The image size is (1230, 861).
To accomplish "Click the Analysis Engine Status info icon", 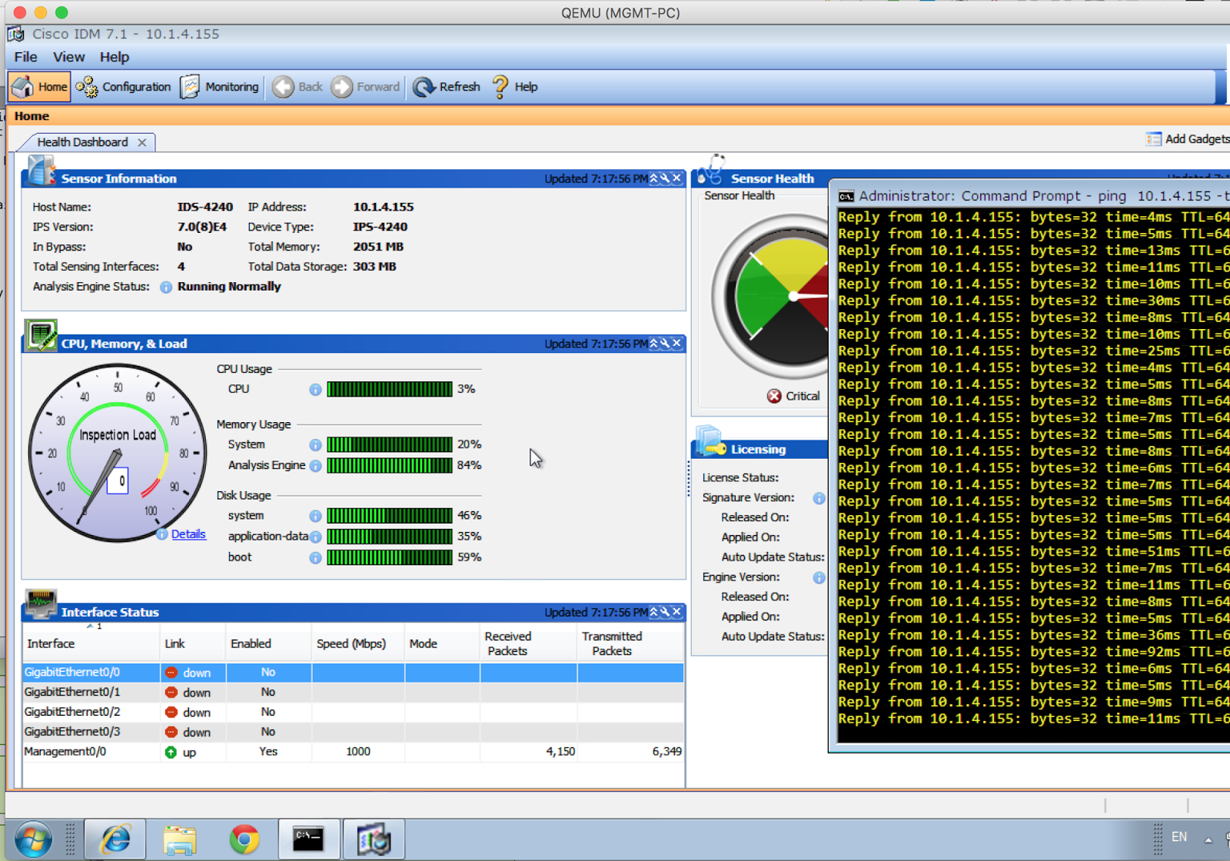I will pos(165,287).
